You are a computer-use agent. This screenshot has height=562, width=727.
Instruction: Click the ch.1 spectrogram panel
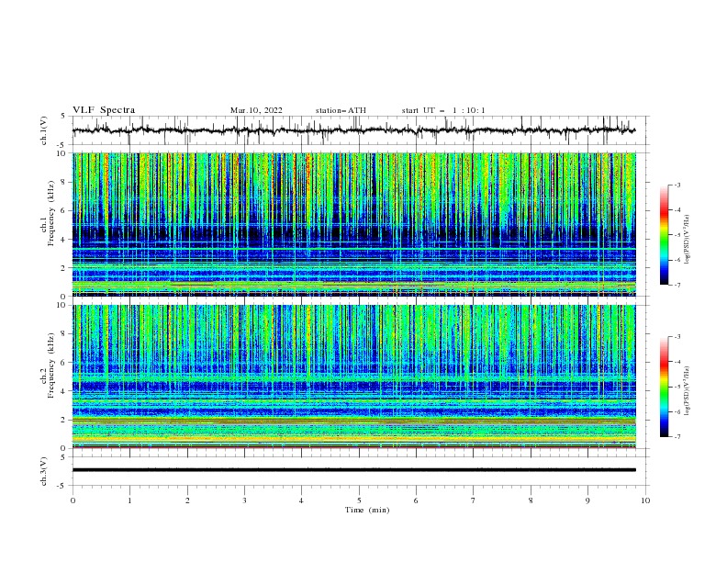point(354,224)
